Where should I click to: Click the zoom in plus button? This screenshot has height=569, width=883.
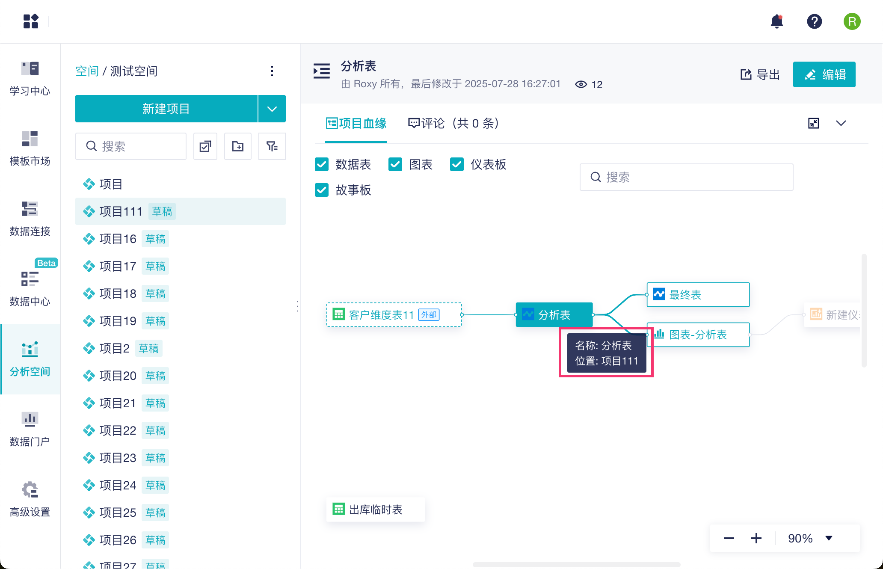pos(756,538)
